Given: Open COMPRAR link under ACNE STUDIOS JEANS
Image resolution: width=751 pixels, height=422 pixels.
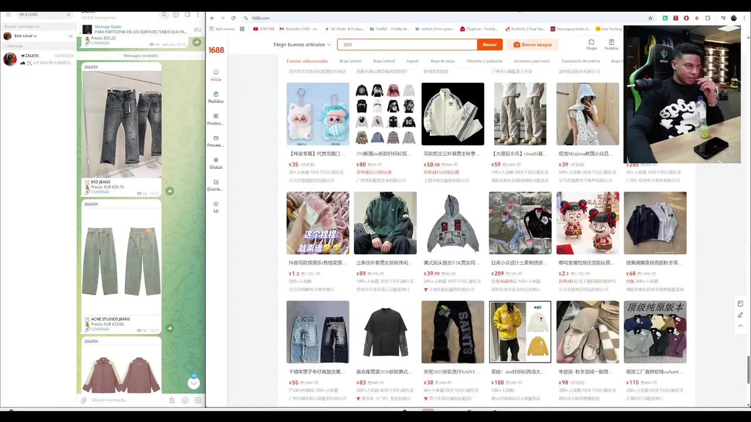Looking at the screenshot, I should (x=100, y=329).
